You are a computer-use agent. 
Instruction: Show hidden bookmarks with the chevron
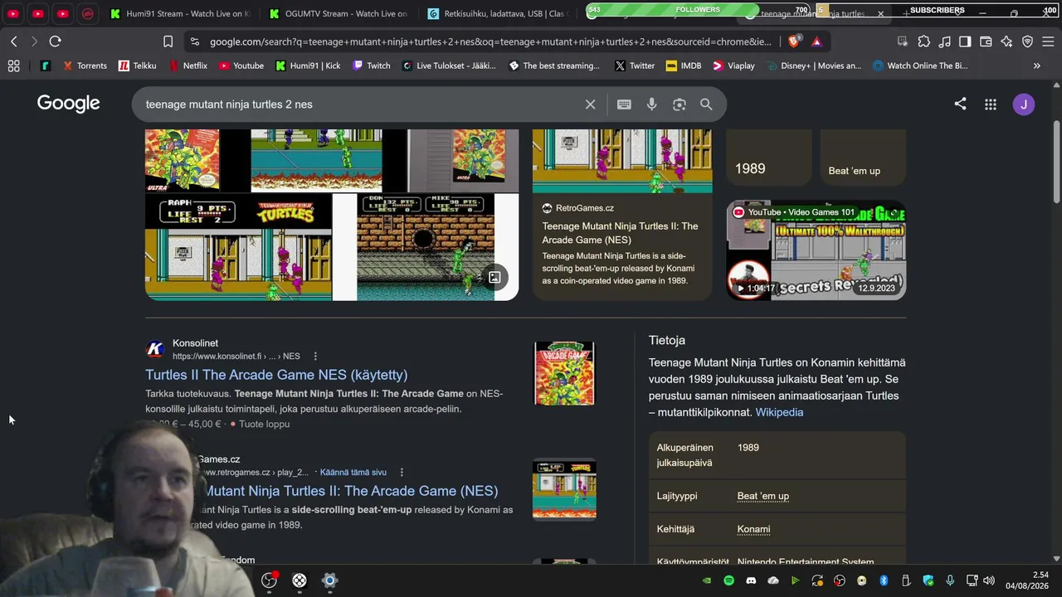click(1036, 66)
